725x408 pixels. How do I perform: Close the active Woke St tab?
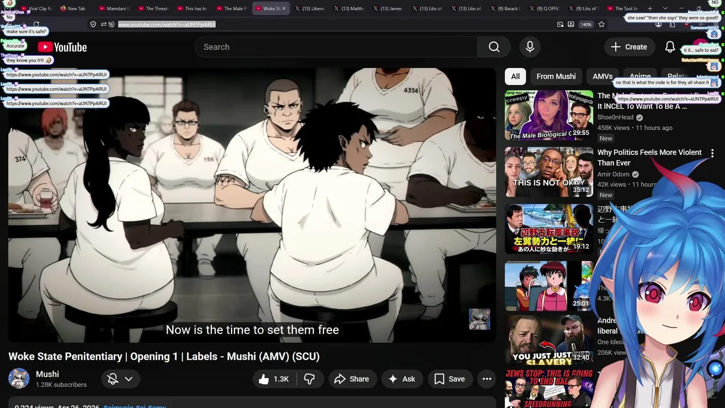284,8
